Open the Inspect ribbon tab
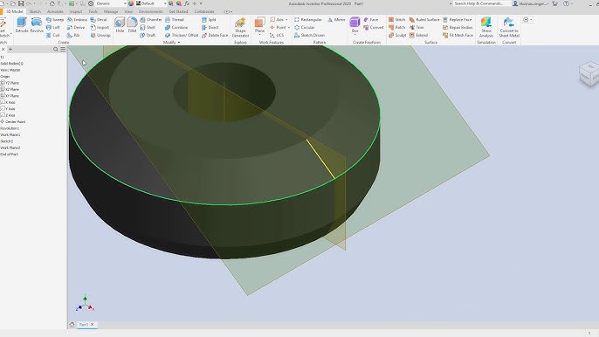The height and width of the screenshot is (337, 599). point(76,11)
